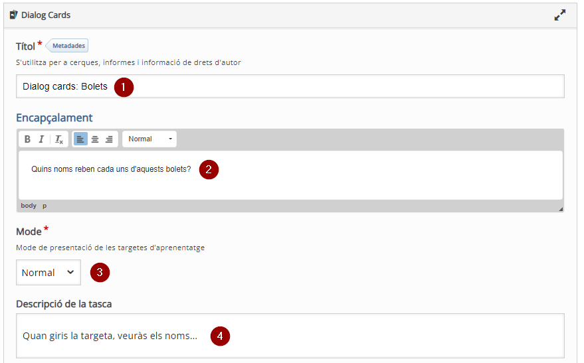Center align the header text
Image resolution: width=584 pixels, height=363 pixels.
95,139
